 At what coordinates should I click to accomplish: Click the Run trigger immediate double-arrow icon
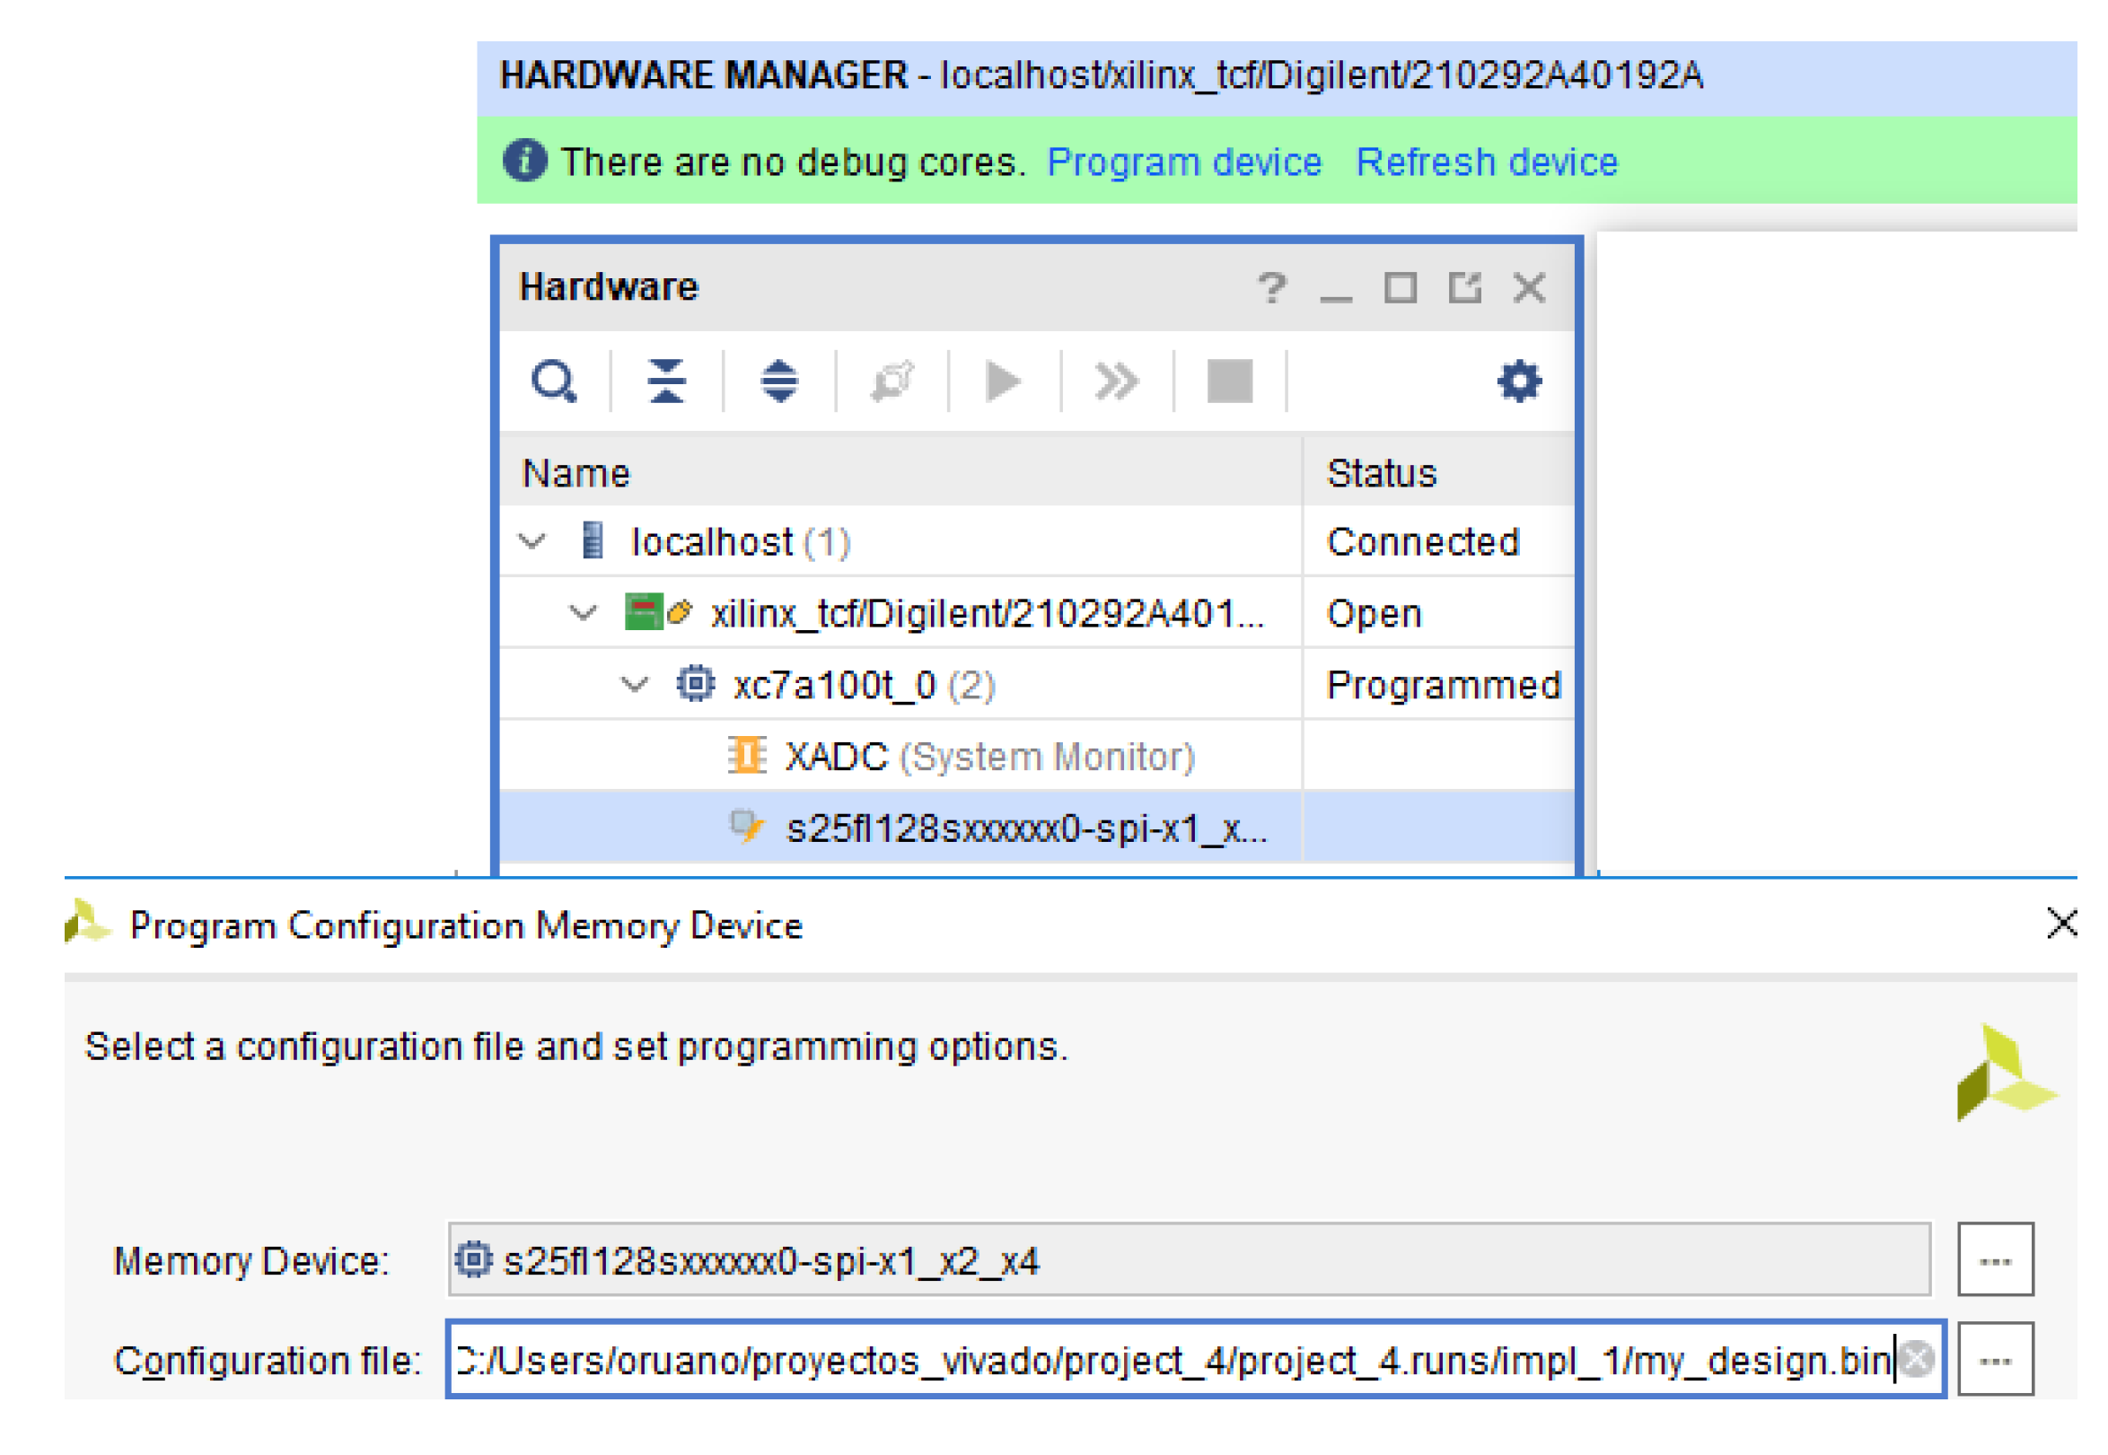click(1116, 381)
